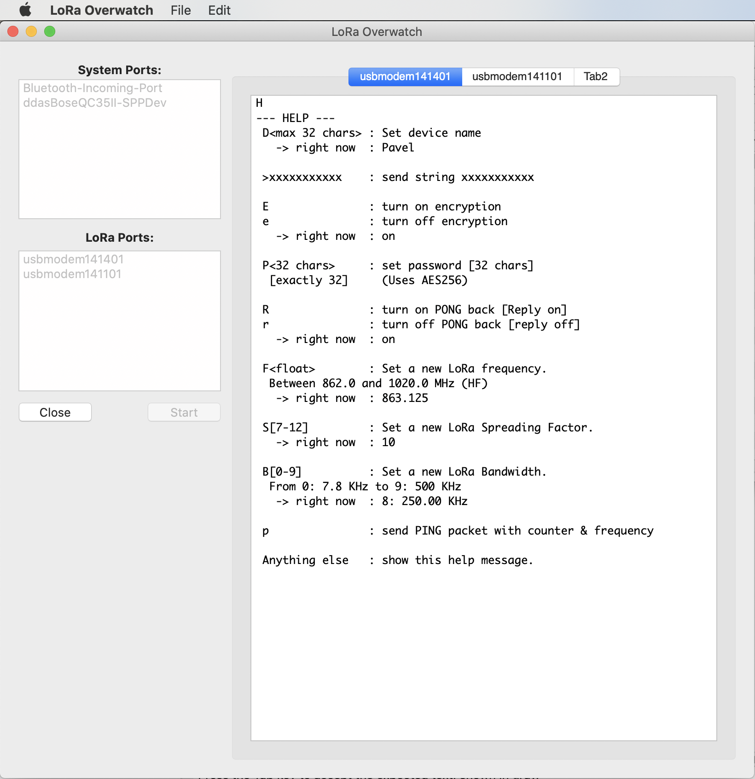Image resolution: width=755 pixels, height=779 pixels.
Task: Click the frequency value 863.125
Action: (x=405, y=398)
